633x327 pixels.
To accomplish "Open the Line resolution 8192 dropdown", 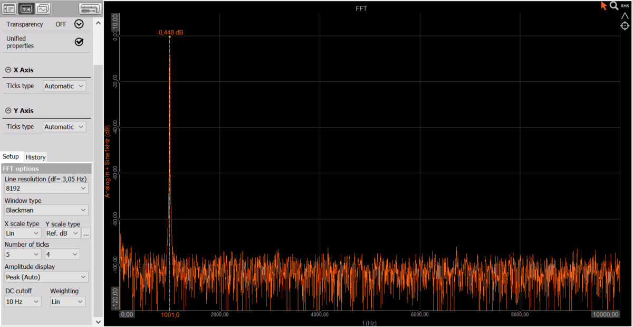I will (x=46, y=189).
